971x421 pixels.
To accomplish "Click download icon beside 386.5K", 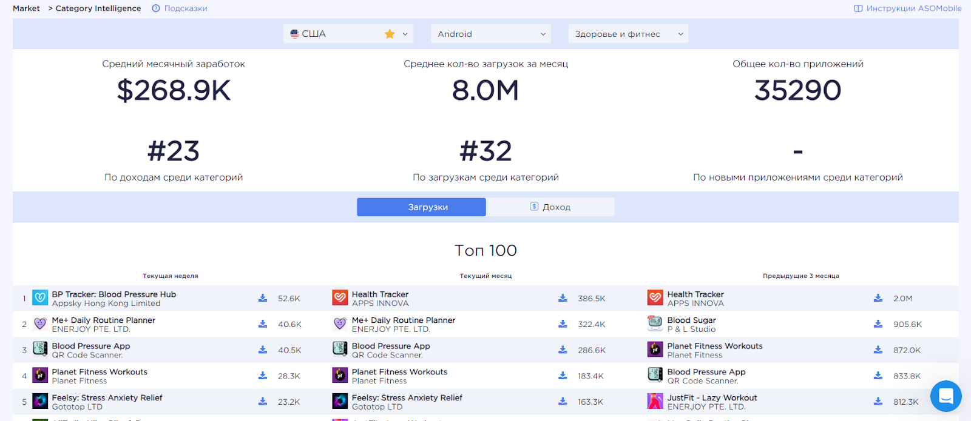I will pyautogui.click(x=563, y=298).
